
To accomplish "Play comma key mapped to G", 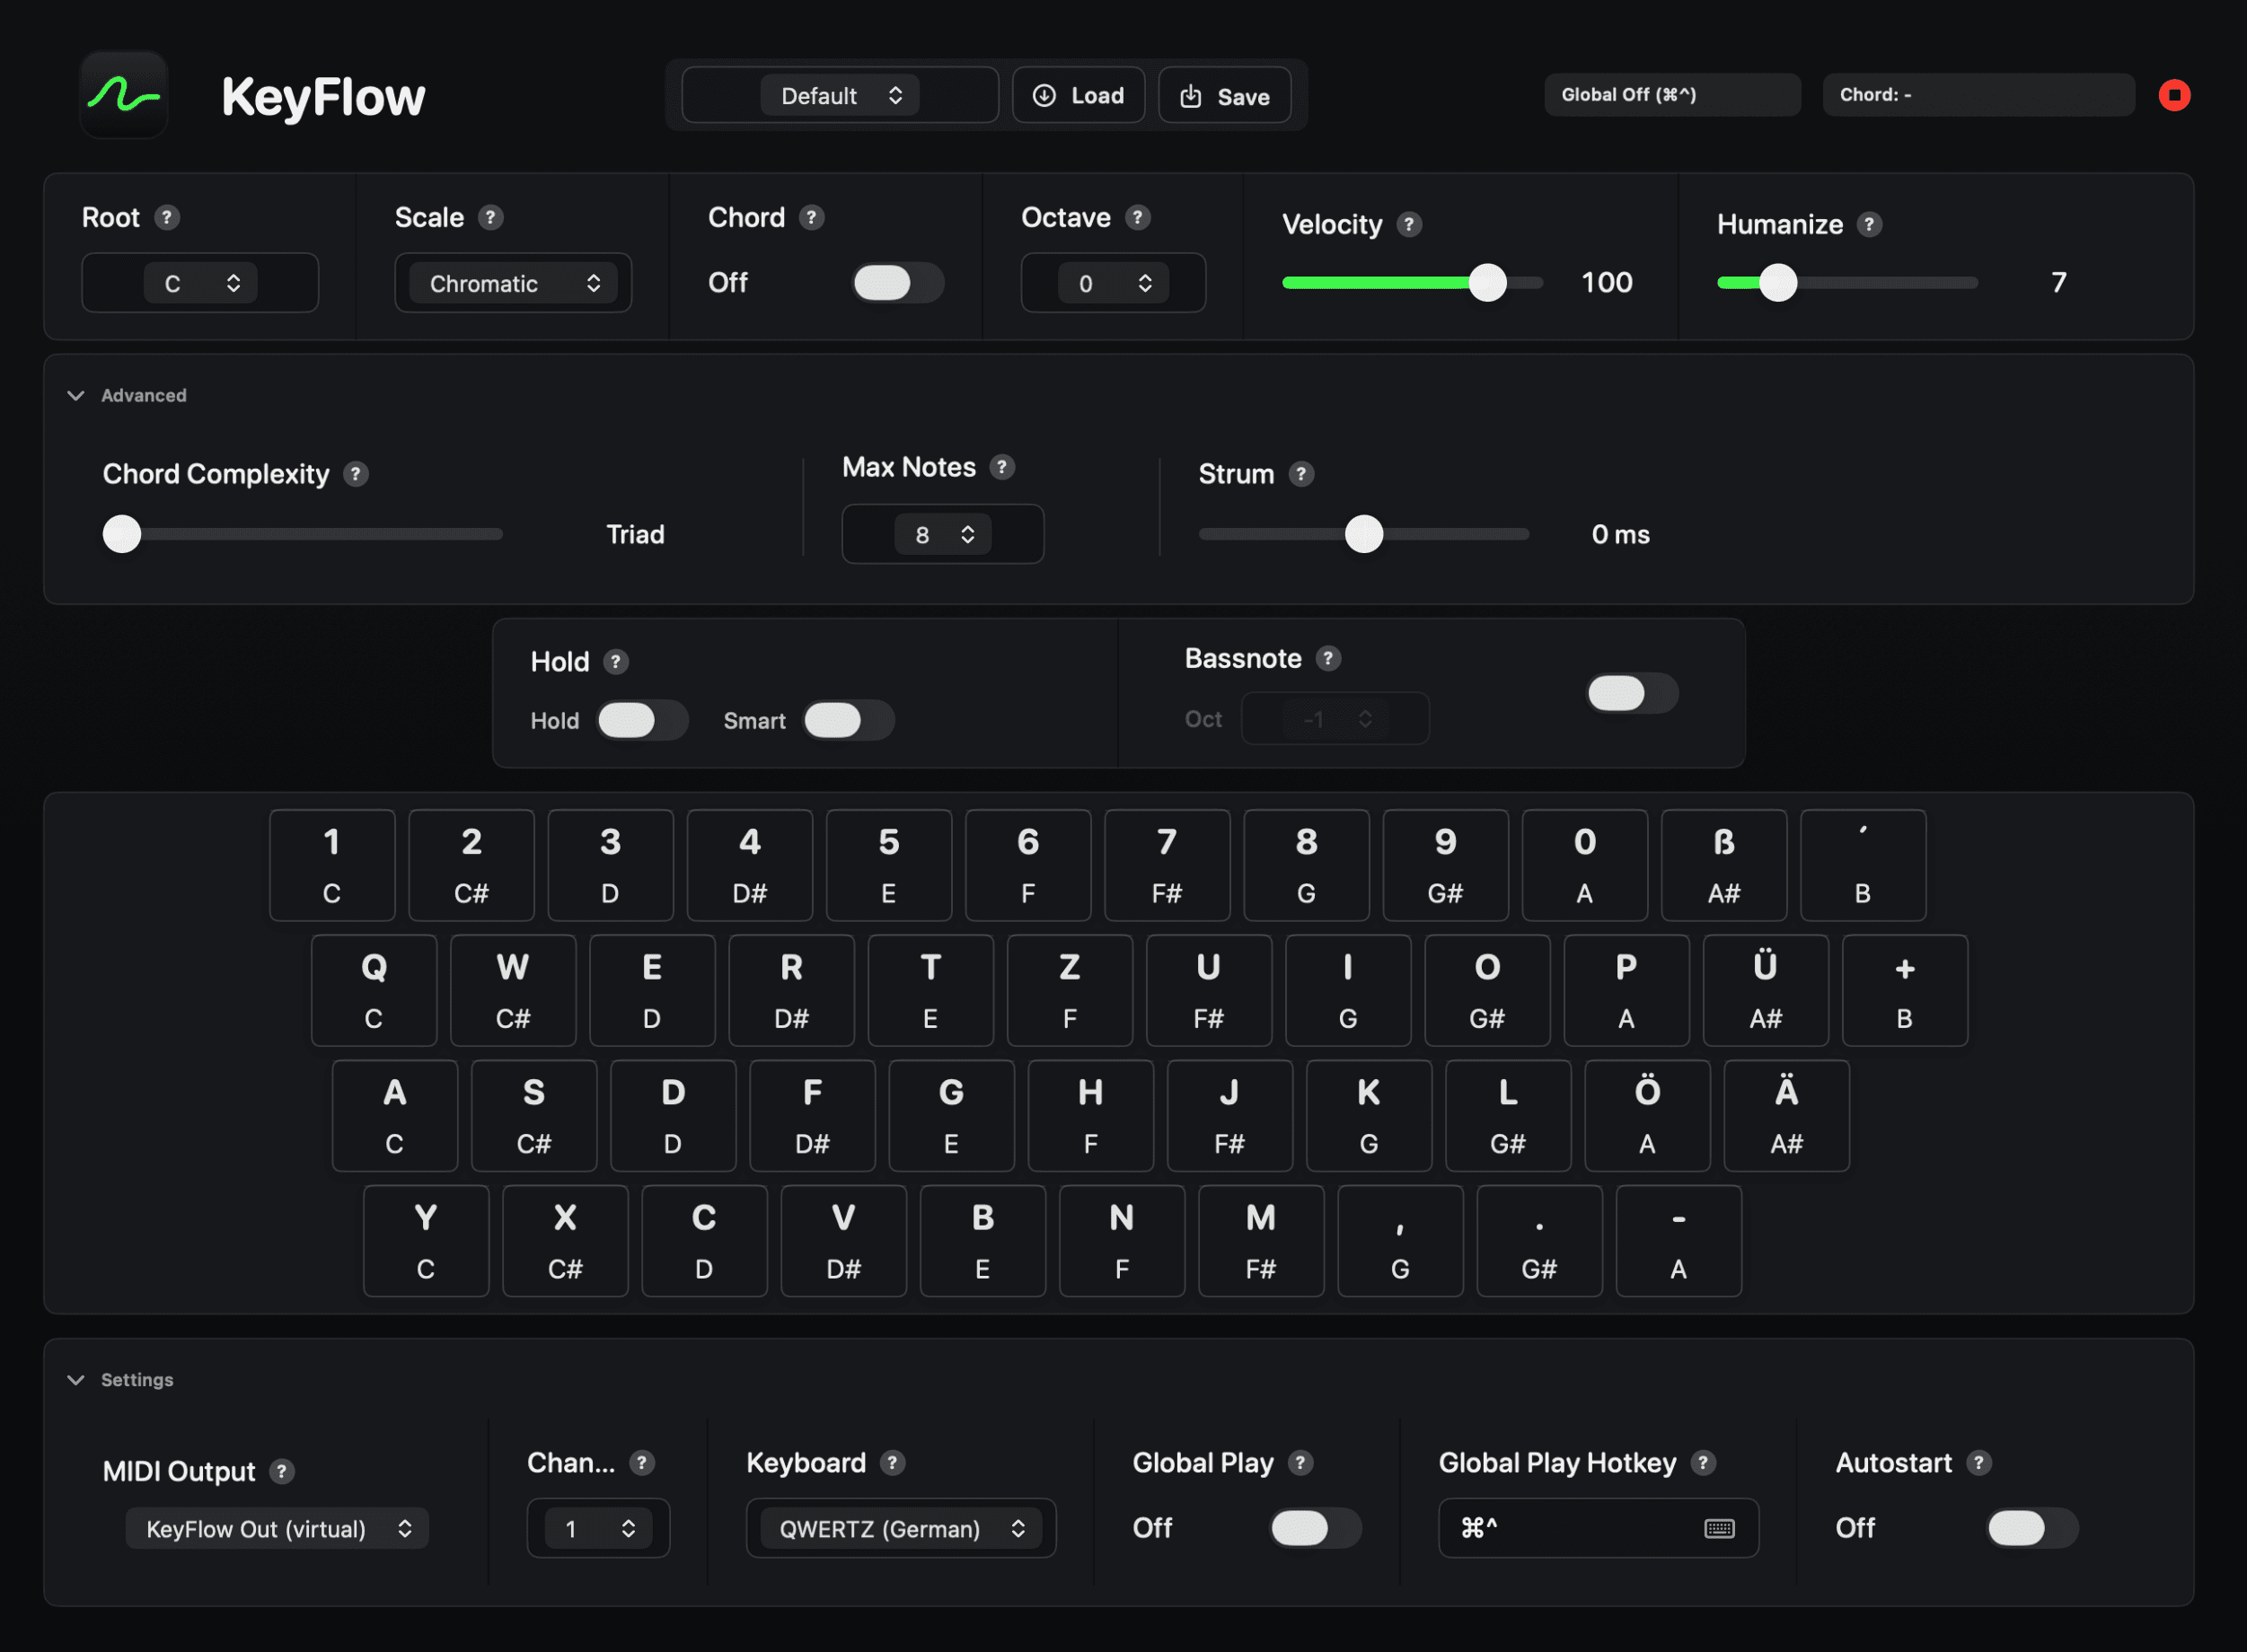I will (x=1400, y=1241).
